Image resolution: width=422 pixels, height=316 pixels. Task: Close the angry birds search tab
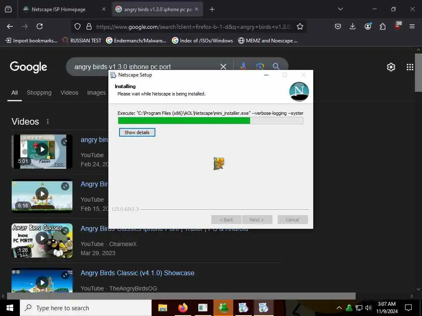[x=197, y=9]
